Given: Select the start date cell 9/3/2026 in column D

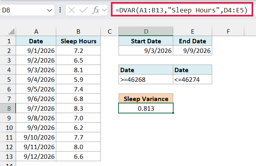Looking at the screenshot, I should [x=146, y=51].
